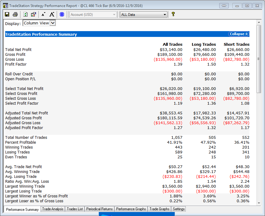Open the Periodical Returns tab
265x216 pixels.
[x=99, y=209]
